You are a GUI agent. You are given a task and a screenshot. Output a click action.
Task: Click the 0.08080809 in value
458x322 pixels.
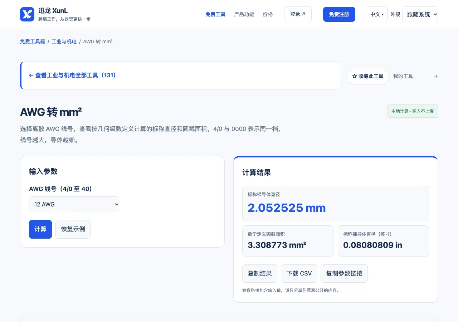(x=372, y=245)
